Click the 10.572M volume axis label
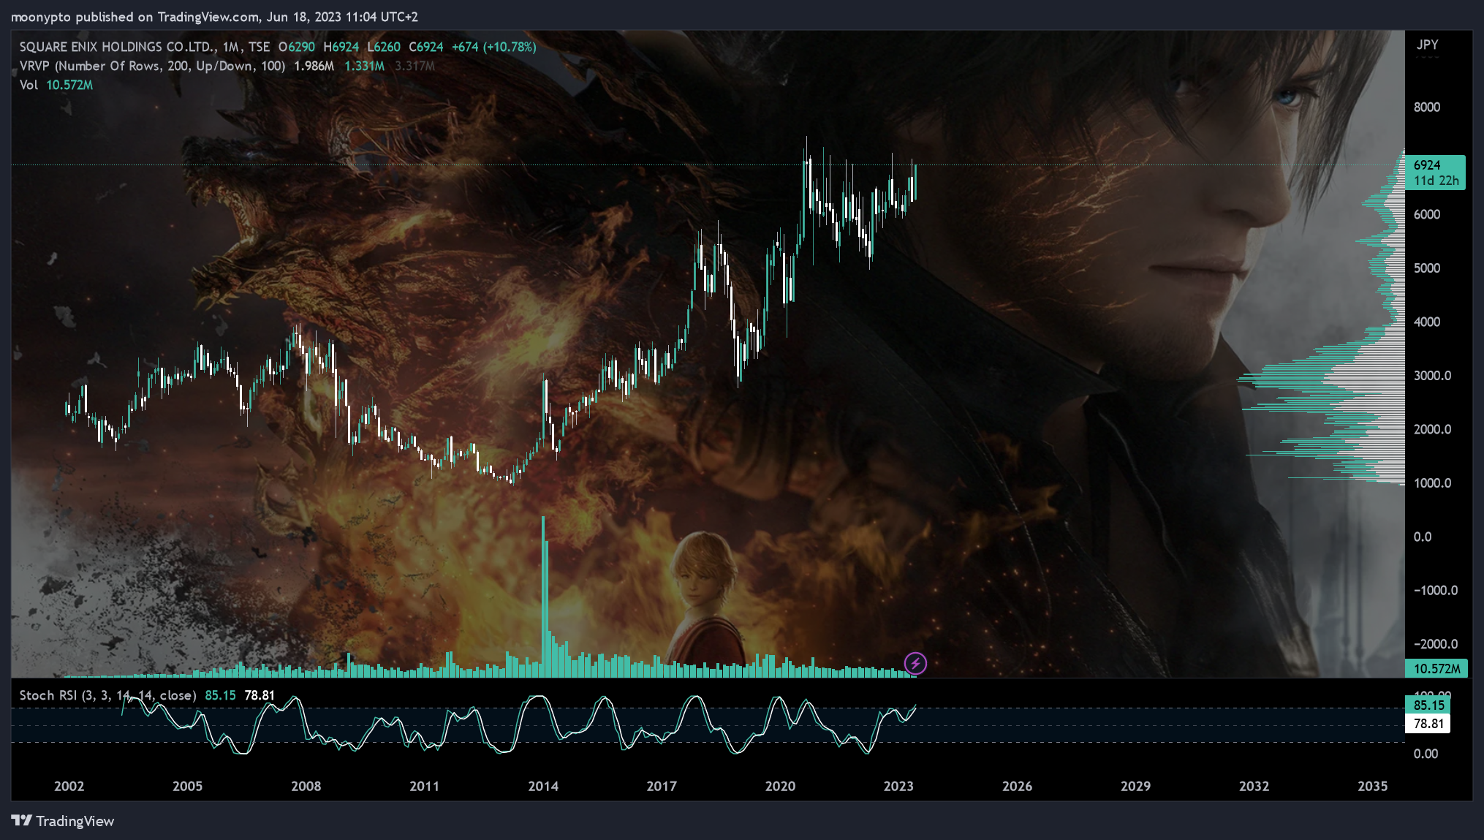 [x=1436, y=668]
